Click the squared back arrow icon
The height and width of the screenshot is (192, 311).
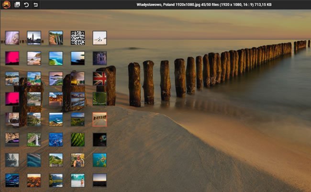coord(35,5)
